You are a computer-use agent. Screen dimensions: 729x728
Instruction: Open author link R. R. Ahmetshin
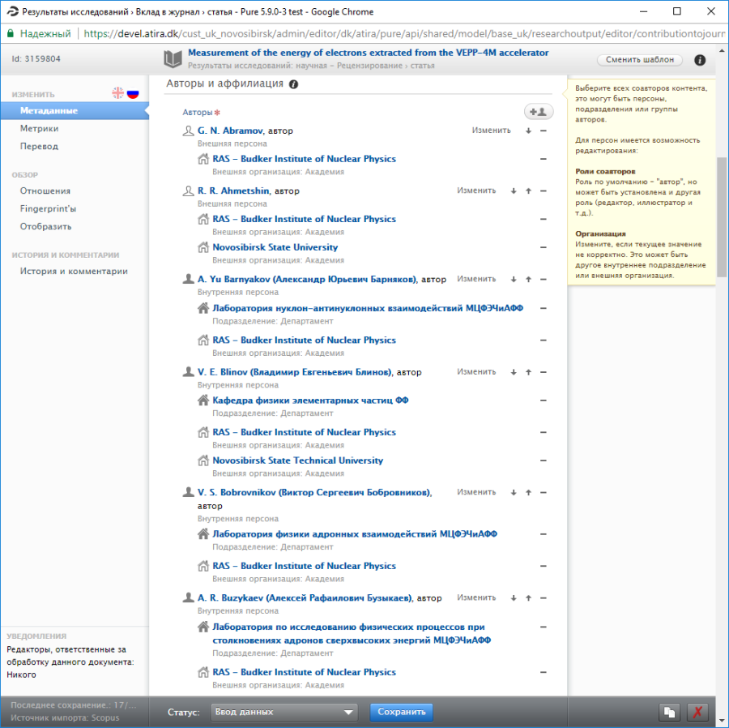(233, 191)
